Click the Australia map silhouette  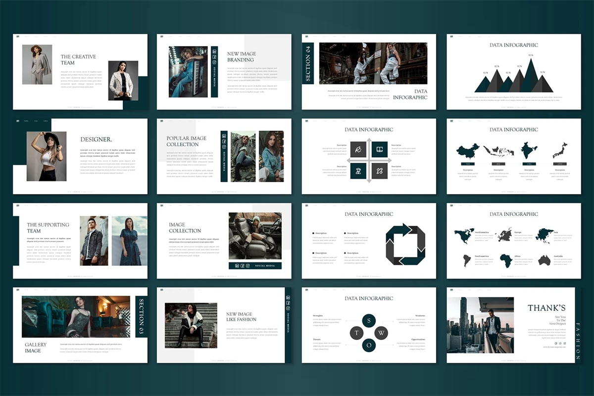click(x=544, y=260)
